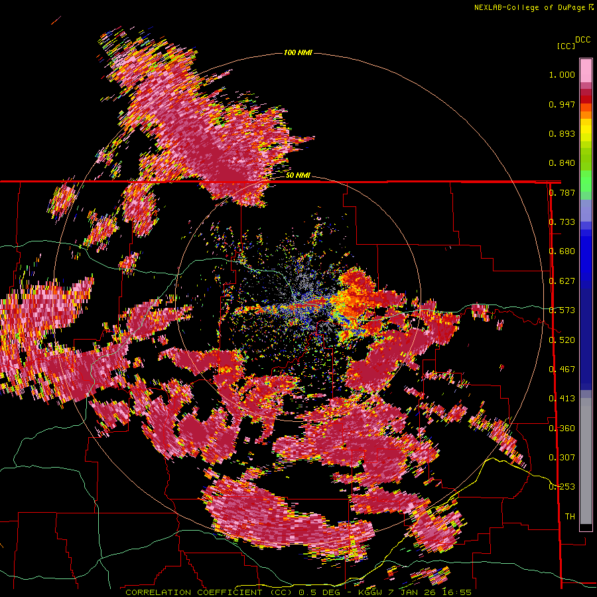
Task: Click the 100 NMI range ring label
Action: 298,52
